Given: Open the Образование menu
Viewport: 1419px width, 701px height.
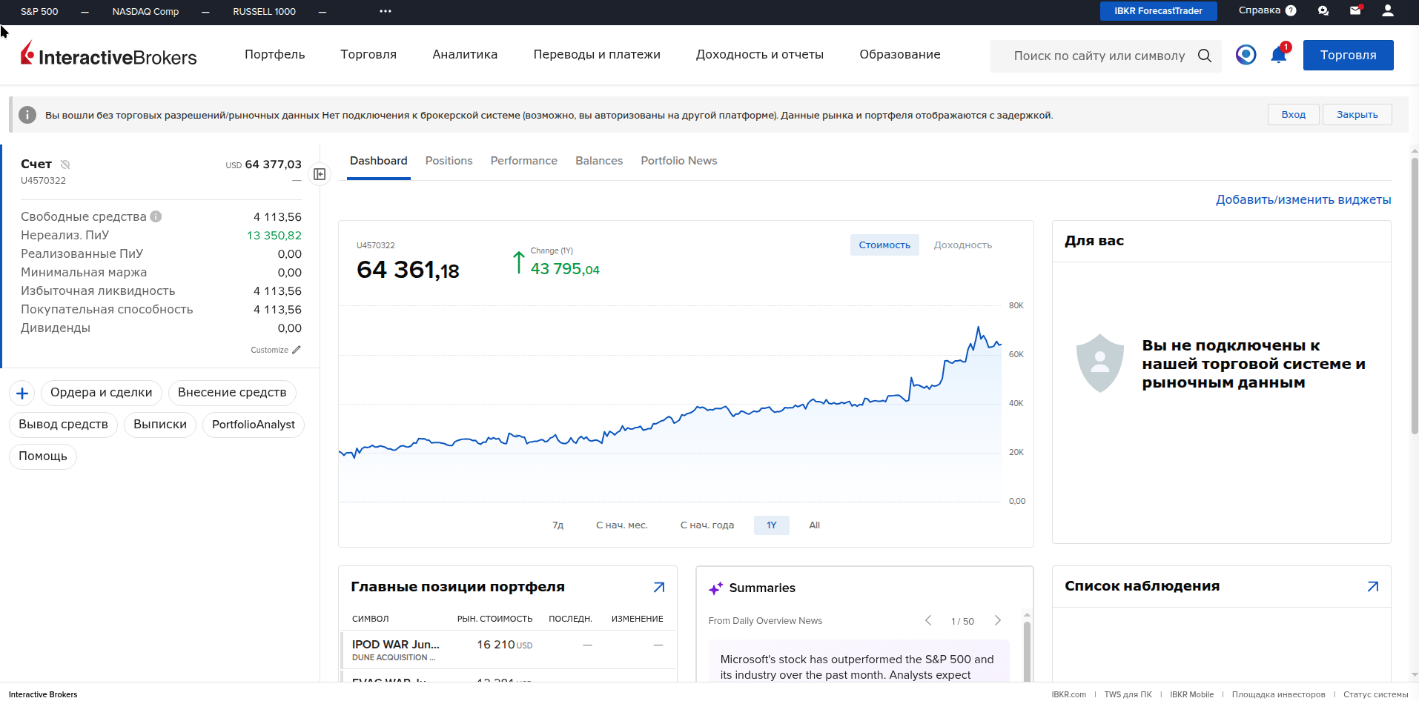Looking at the screenshot, I should (x=900, y=55).
